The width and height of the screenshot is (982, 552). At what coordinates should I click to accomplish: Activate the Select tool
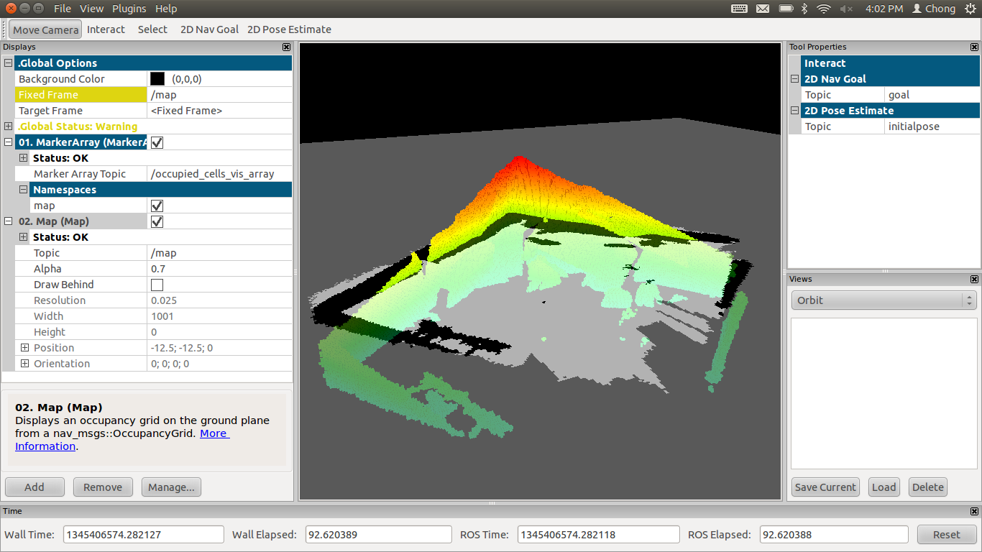coord(152,29)
